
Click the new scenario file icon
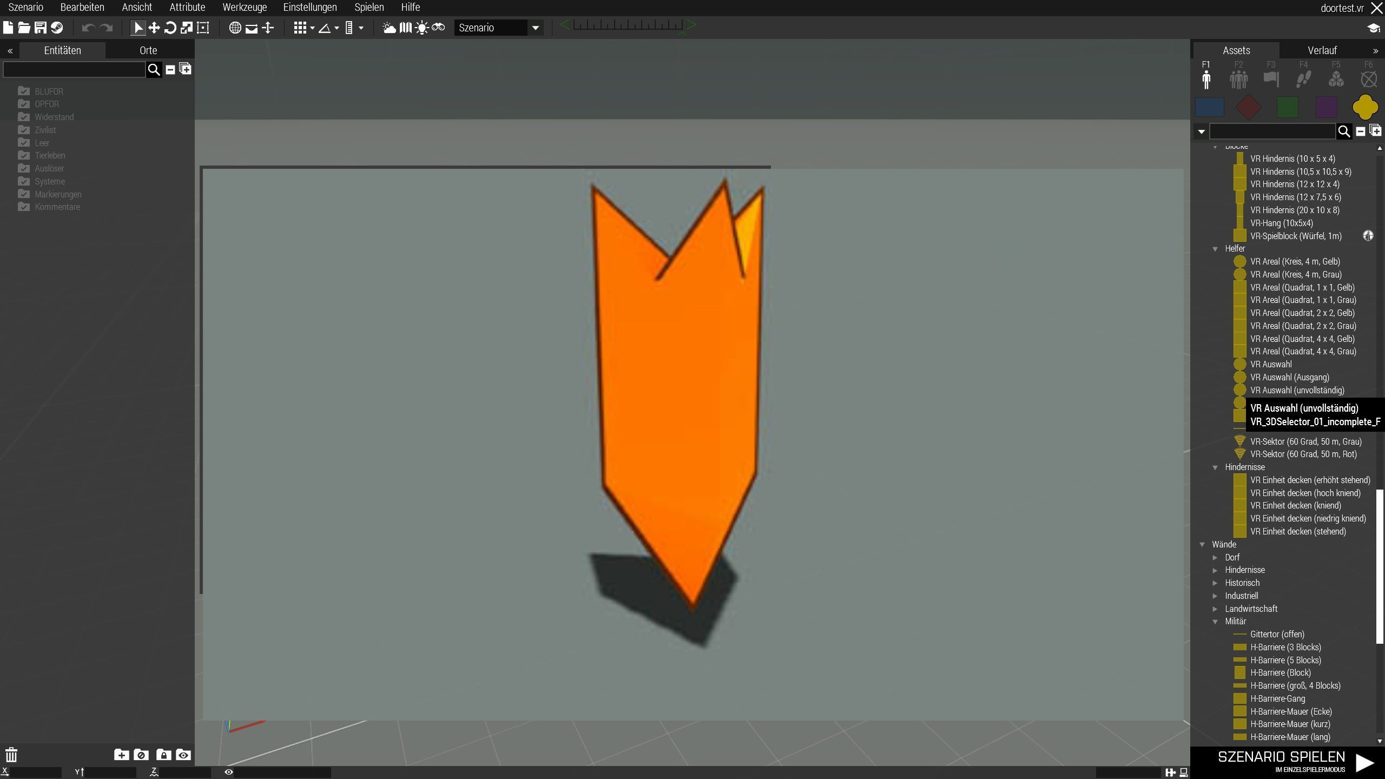(x=8, y=28)
